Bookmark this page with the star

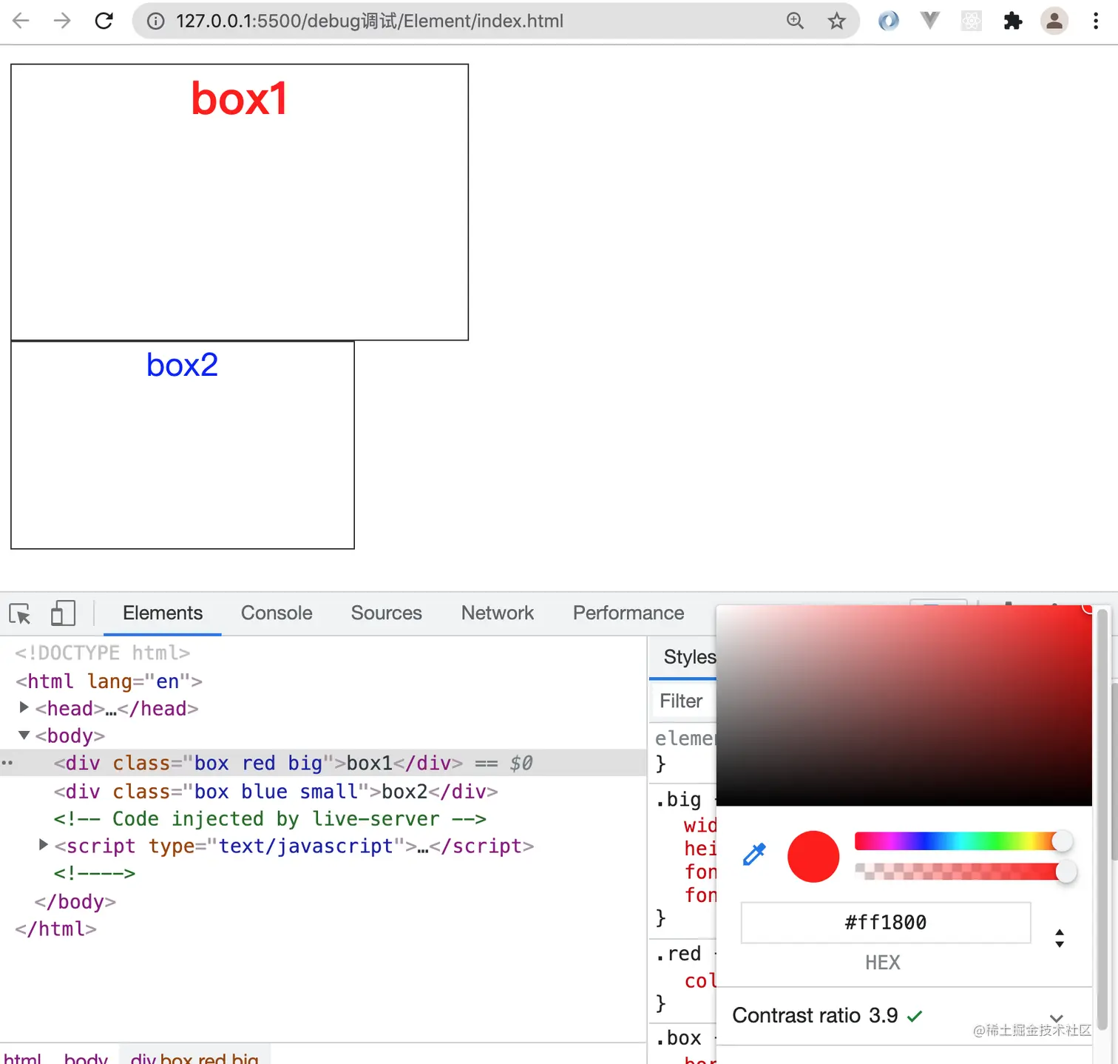(836, 21)
